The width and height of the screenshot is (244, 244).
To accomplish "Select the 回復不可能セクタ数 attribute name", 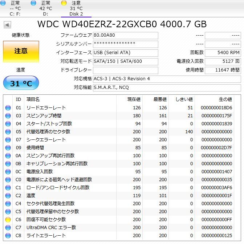I will [46, 220].
